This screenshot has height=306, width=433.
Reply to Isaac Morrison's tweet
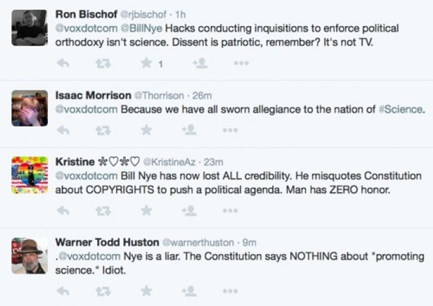63,130
